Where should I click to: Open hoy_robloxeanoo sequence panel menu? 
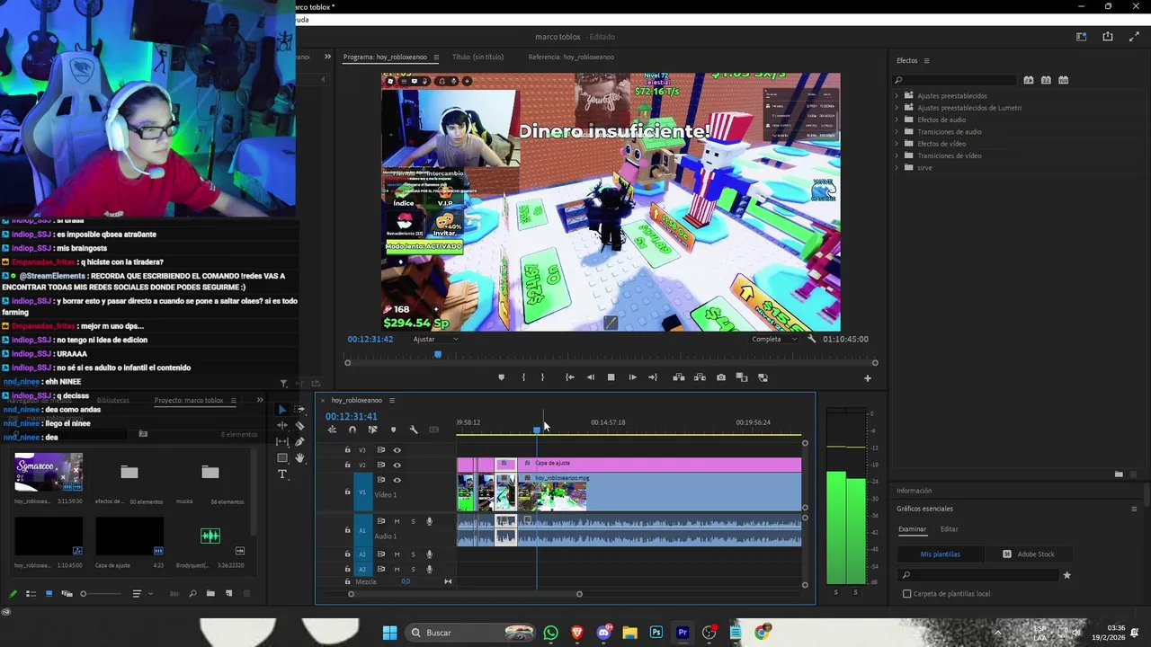tap(391, 400)
